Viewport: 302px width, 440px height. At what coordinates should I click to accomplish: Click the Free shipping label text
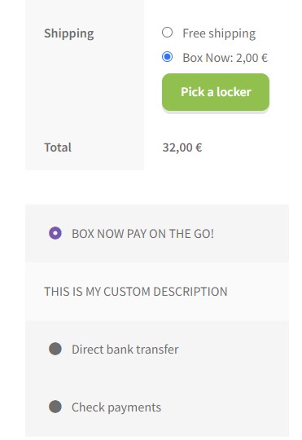coord(219,33)
